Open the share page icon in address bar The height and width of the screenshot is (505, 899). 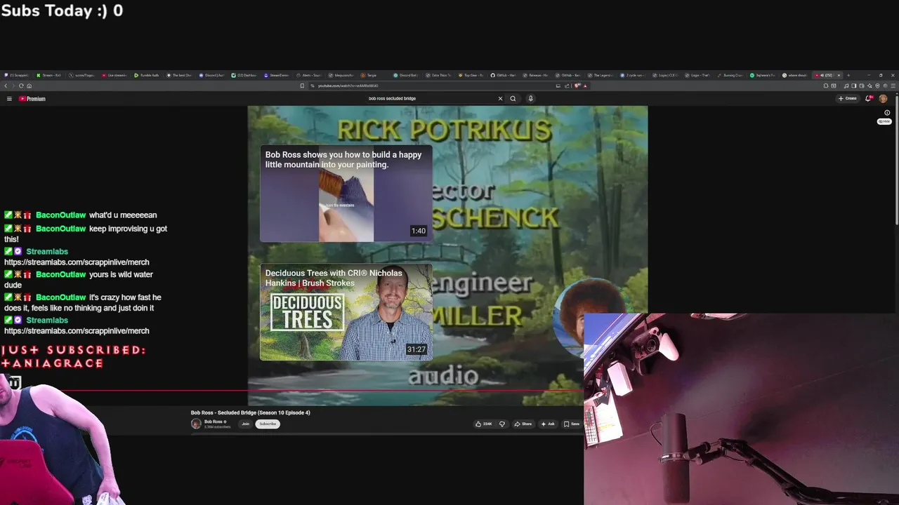[567, 86]
